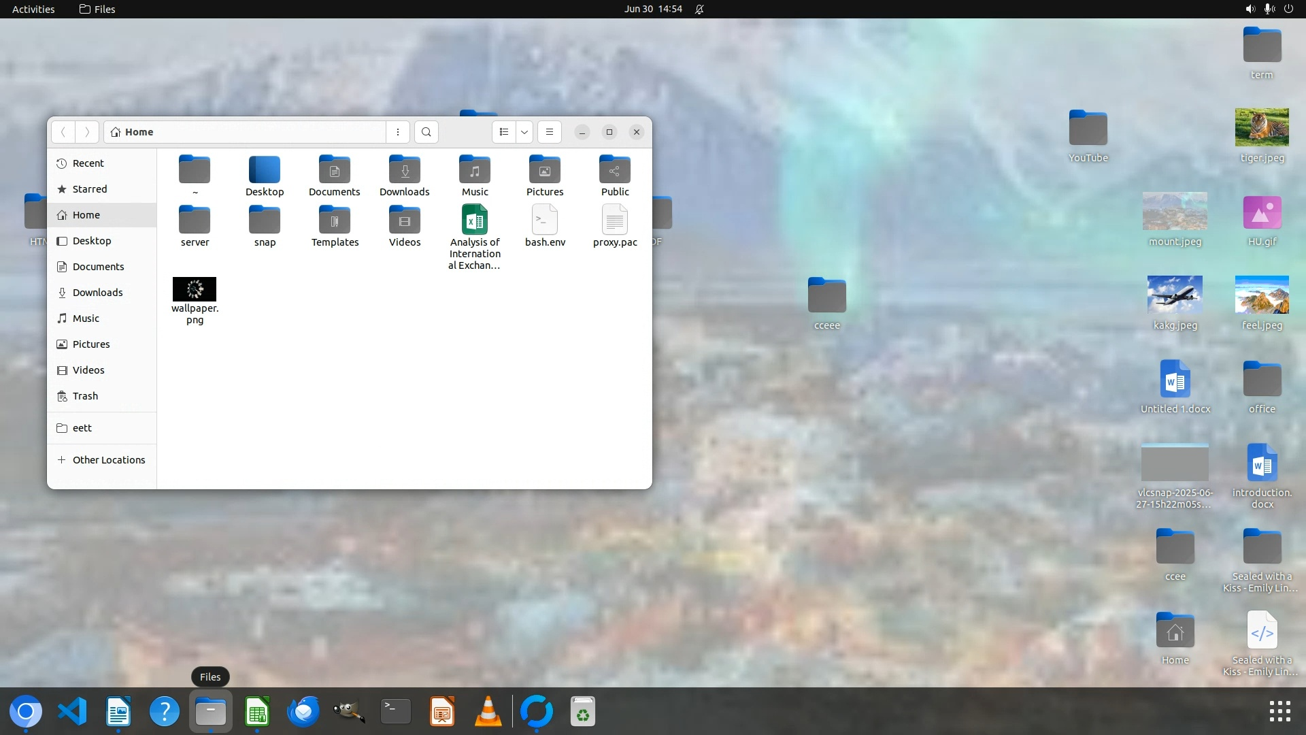Click Other Locations in the sidebar
Viewport: 1306px width, 735px height.
click(x=109, y=460)
